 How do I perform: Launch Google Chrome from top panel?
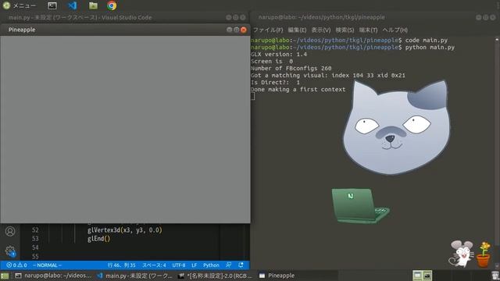pos(112,5)
